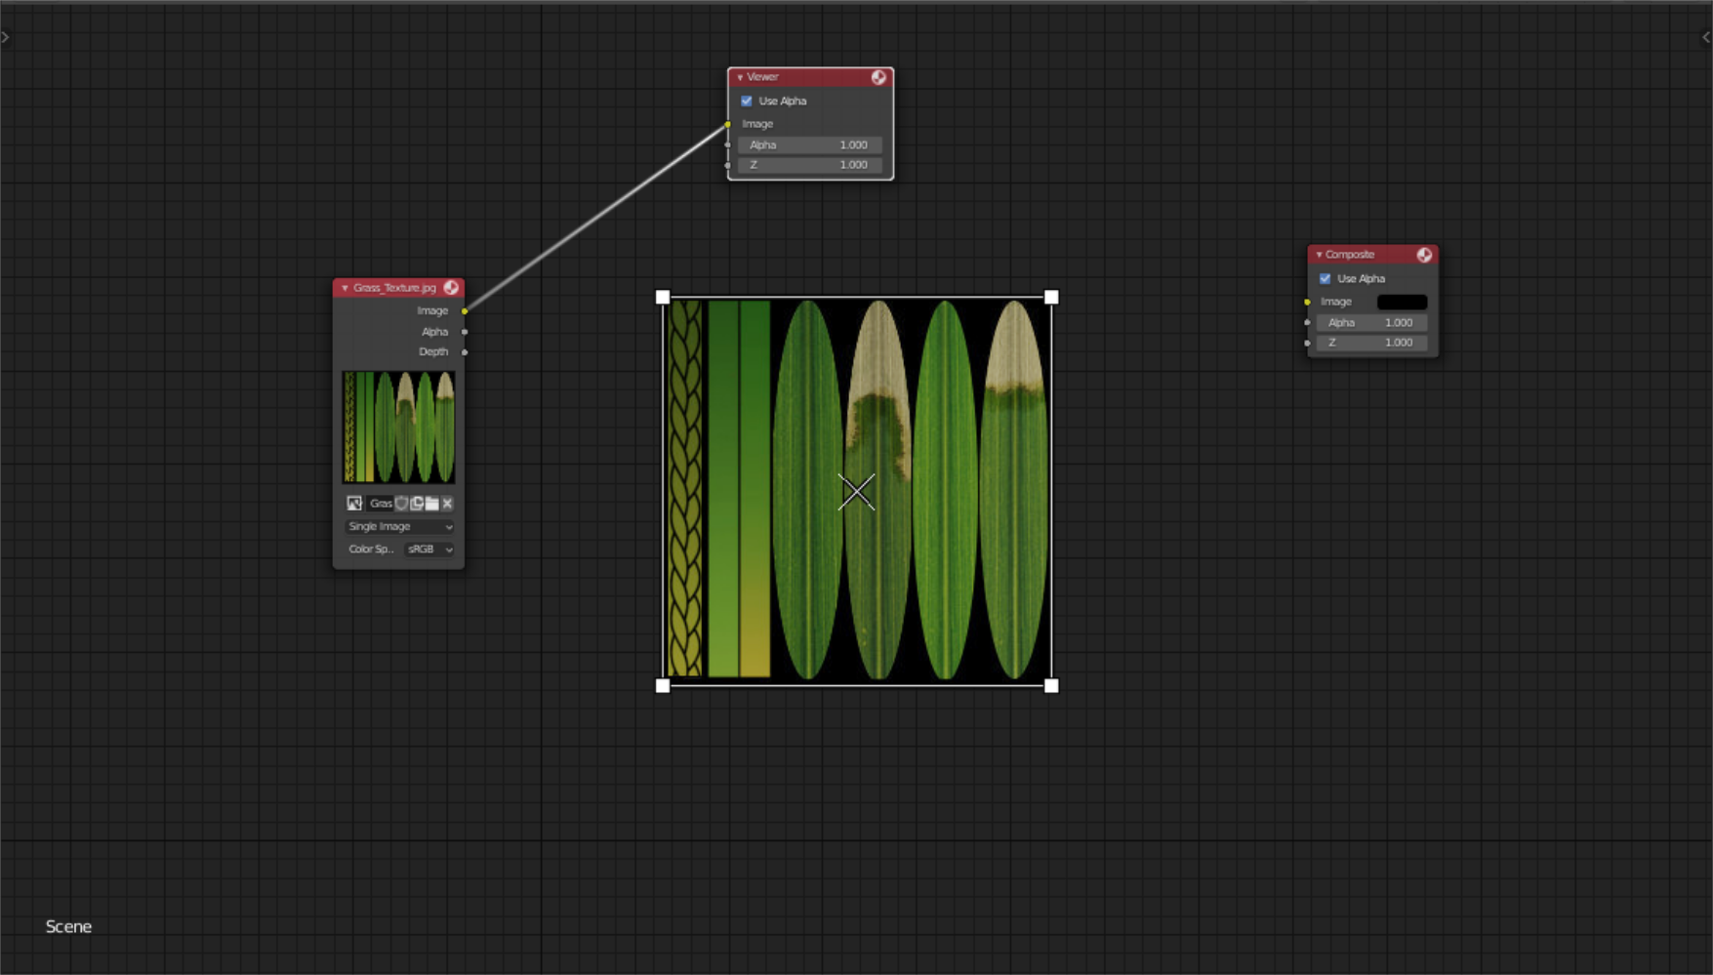Click the open image folder icon
This screenshot has width=1713, height=975.
[x=431, y=504]
